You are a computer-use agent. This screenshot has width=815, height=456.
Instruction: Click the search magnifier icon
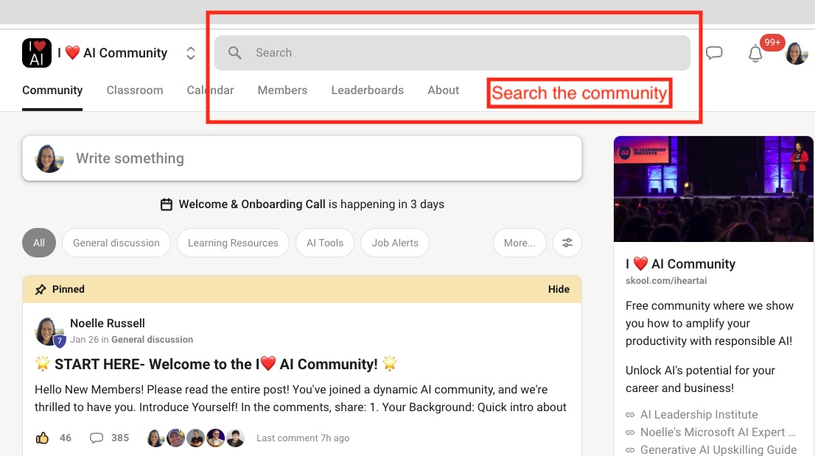click(234, 52)
